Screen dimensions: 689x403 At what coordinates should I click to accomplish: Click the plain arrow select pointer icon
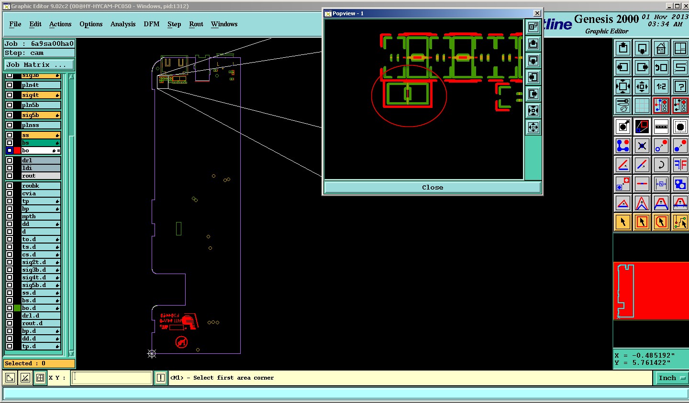coord(623,222)
